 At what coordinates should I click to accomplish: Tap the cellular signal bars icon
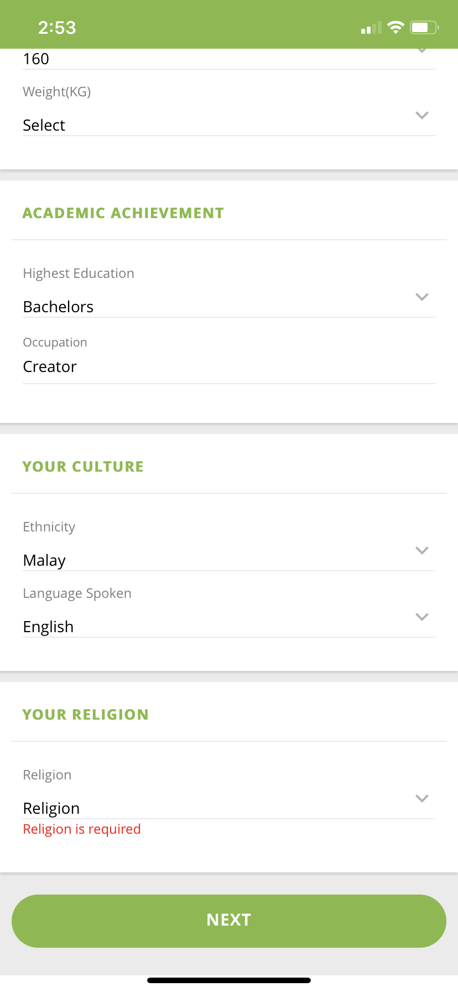371,28
